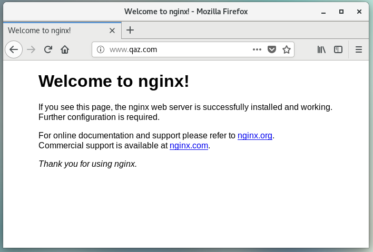Go back one page with back arrow
This screenshot has width=373, height=252.
(x=14, y=49)
